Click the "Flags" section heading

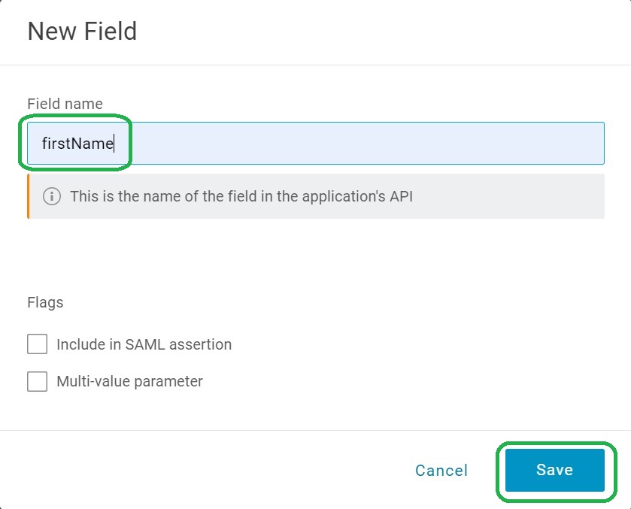pyautogui.click(x=45, y=302)
